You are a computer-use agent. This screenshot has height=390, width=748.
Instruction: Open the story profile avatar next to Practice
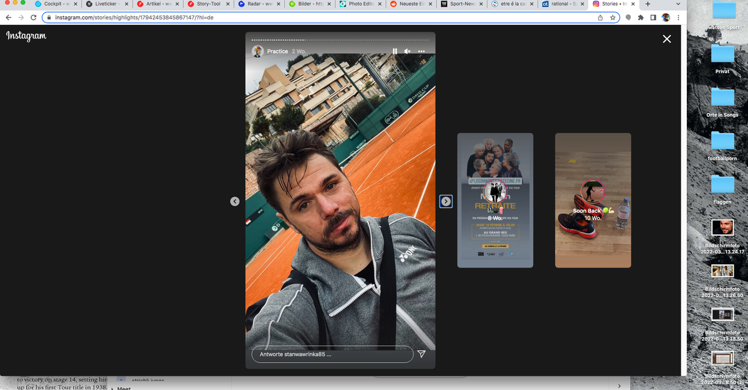click(x=257, y=51)
